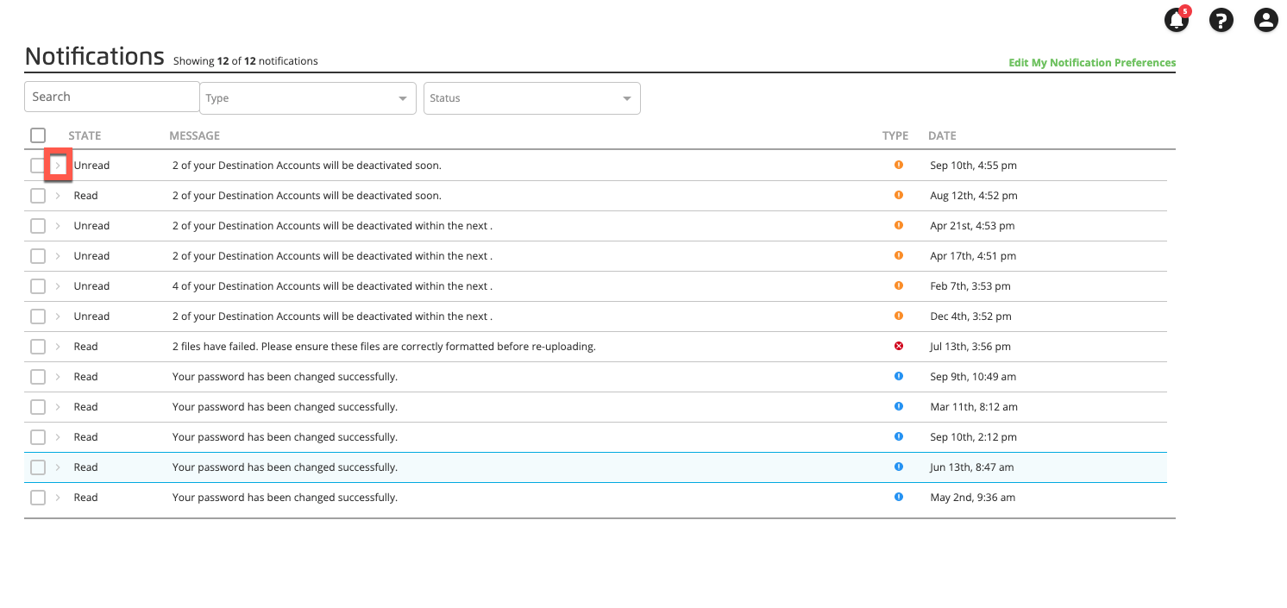Focus the Search input field
This screenshot has height=608, width=1287.
click(x=112, y=97)
